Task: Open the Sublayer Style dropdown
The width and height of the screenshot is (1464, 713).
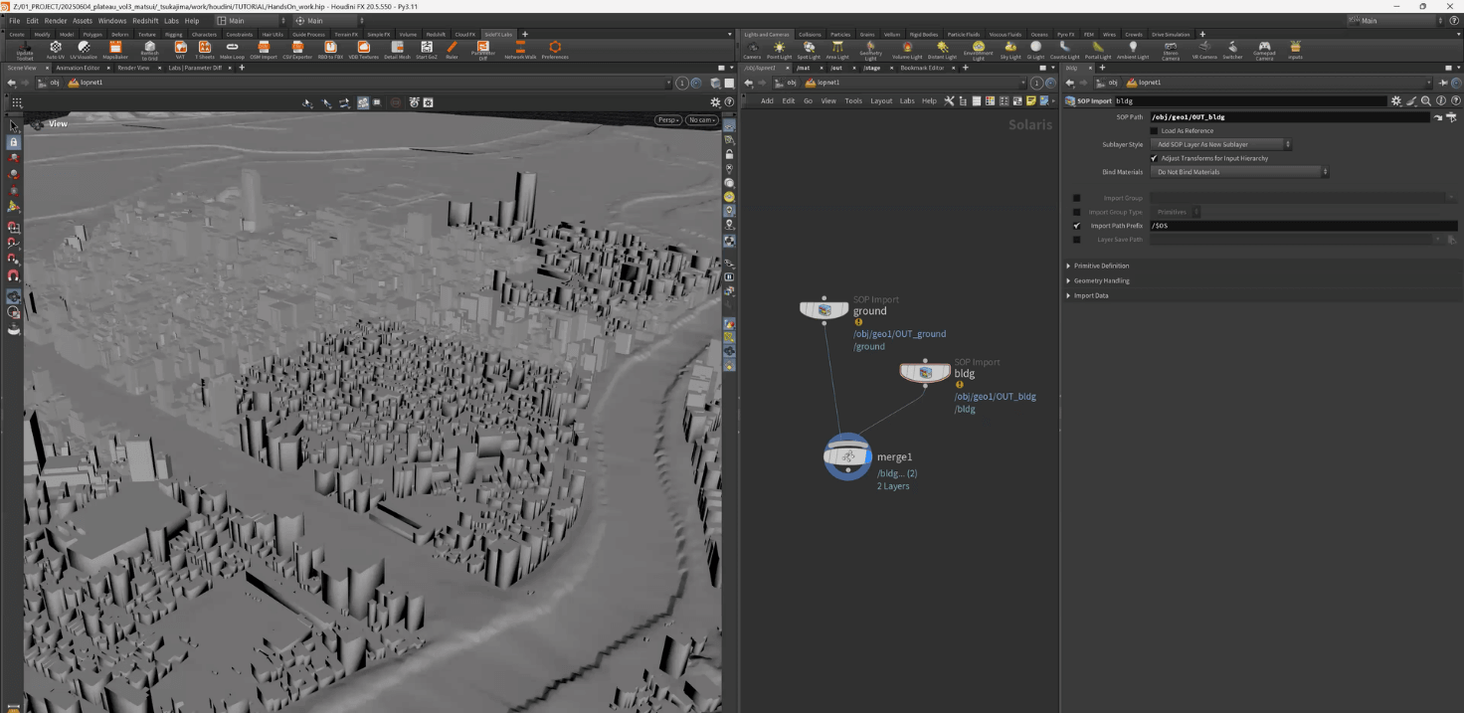Action: (x=1221, y=144)
